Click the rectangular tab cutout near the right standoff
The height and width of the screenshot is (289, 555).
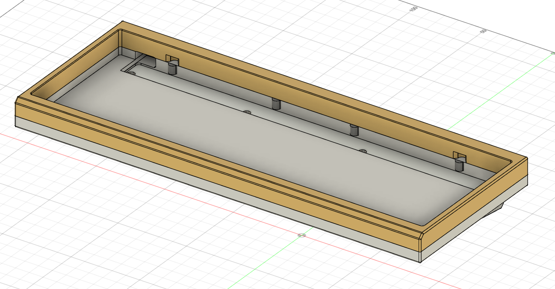tap(459, 154)
